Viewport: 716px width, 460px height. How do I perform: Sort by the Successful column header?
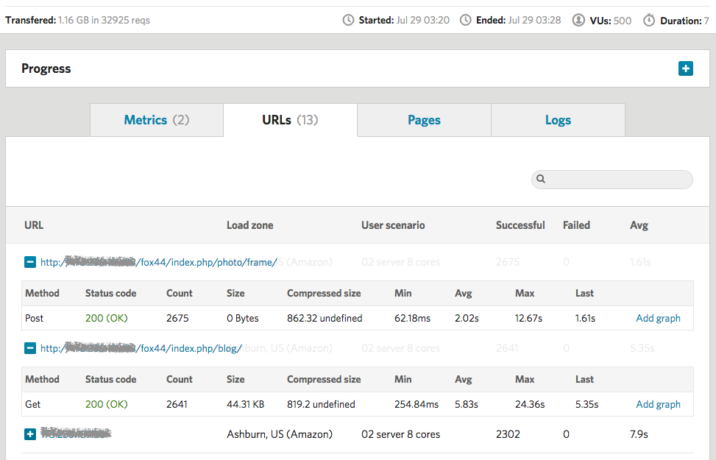520,225
